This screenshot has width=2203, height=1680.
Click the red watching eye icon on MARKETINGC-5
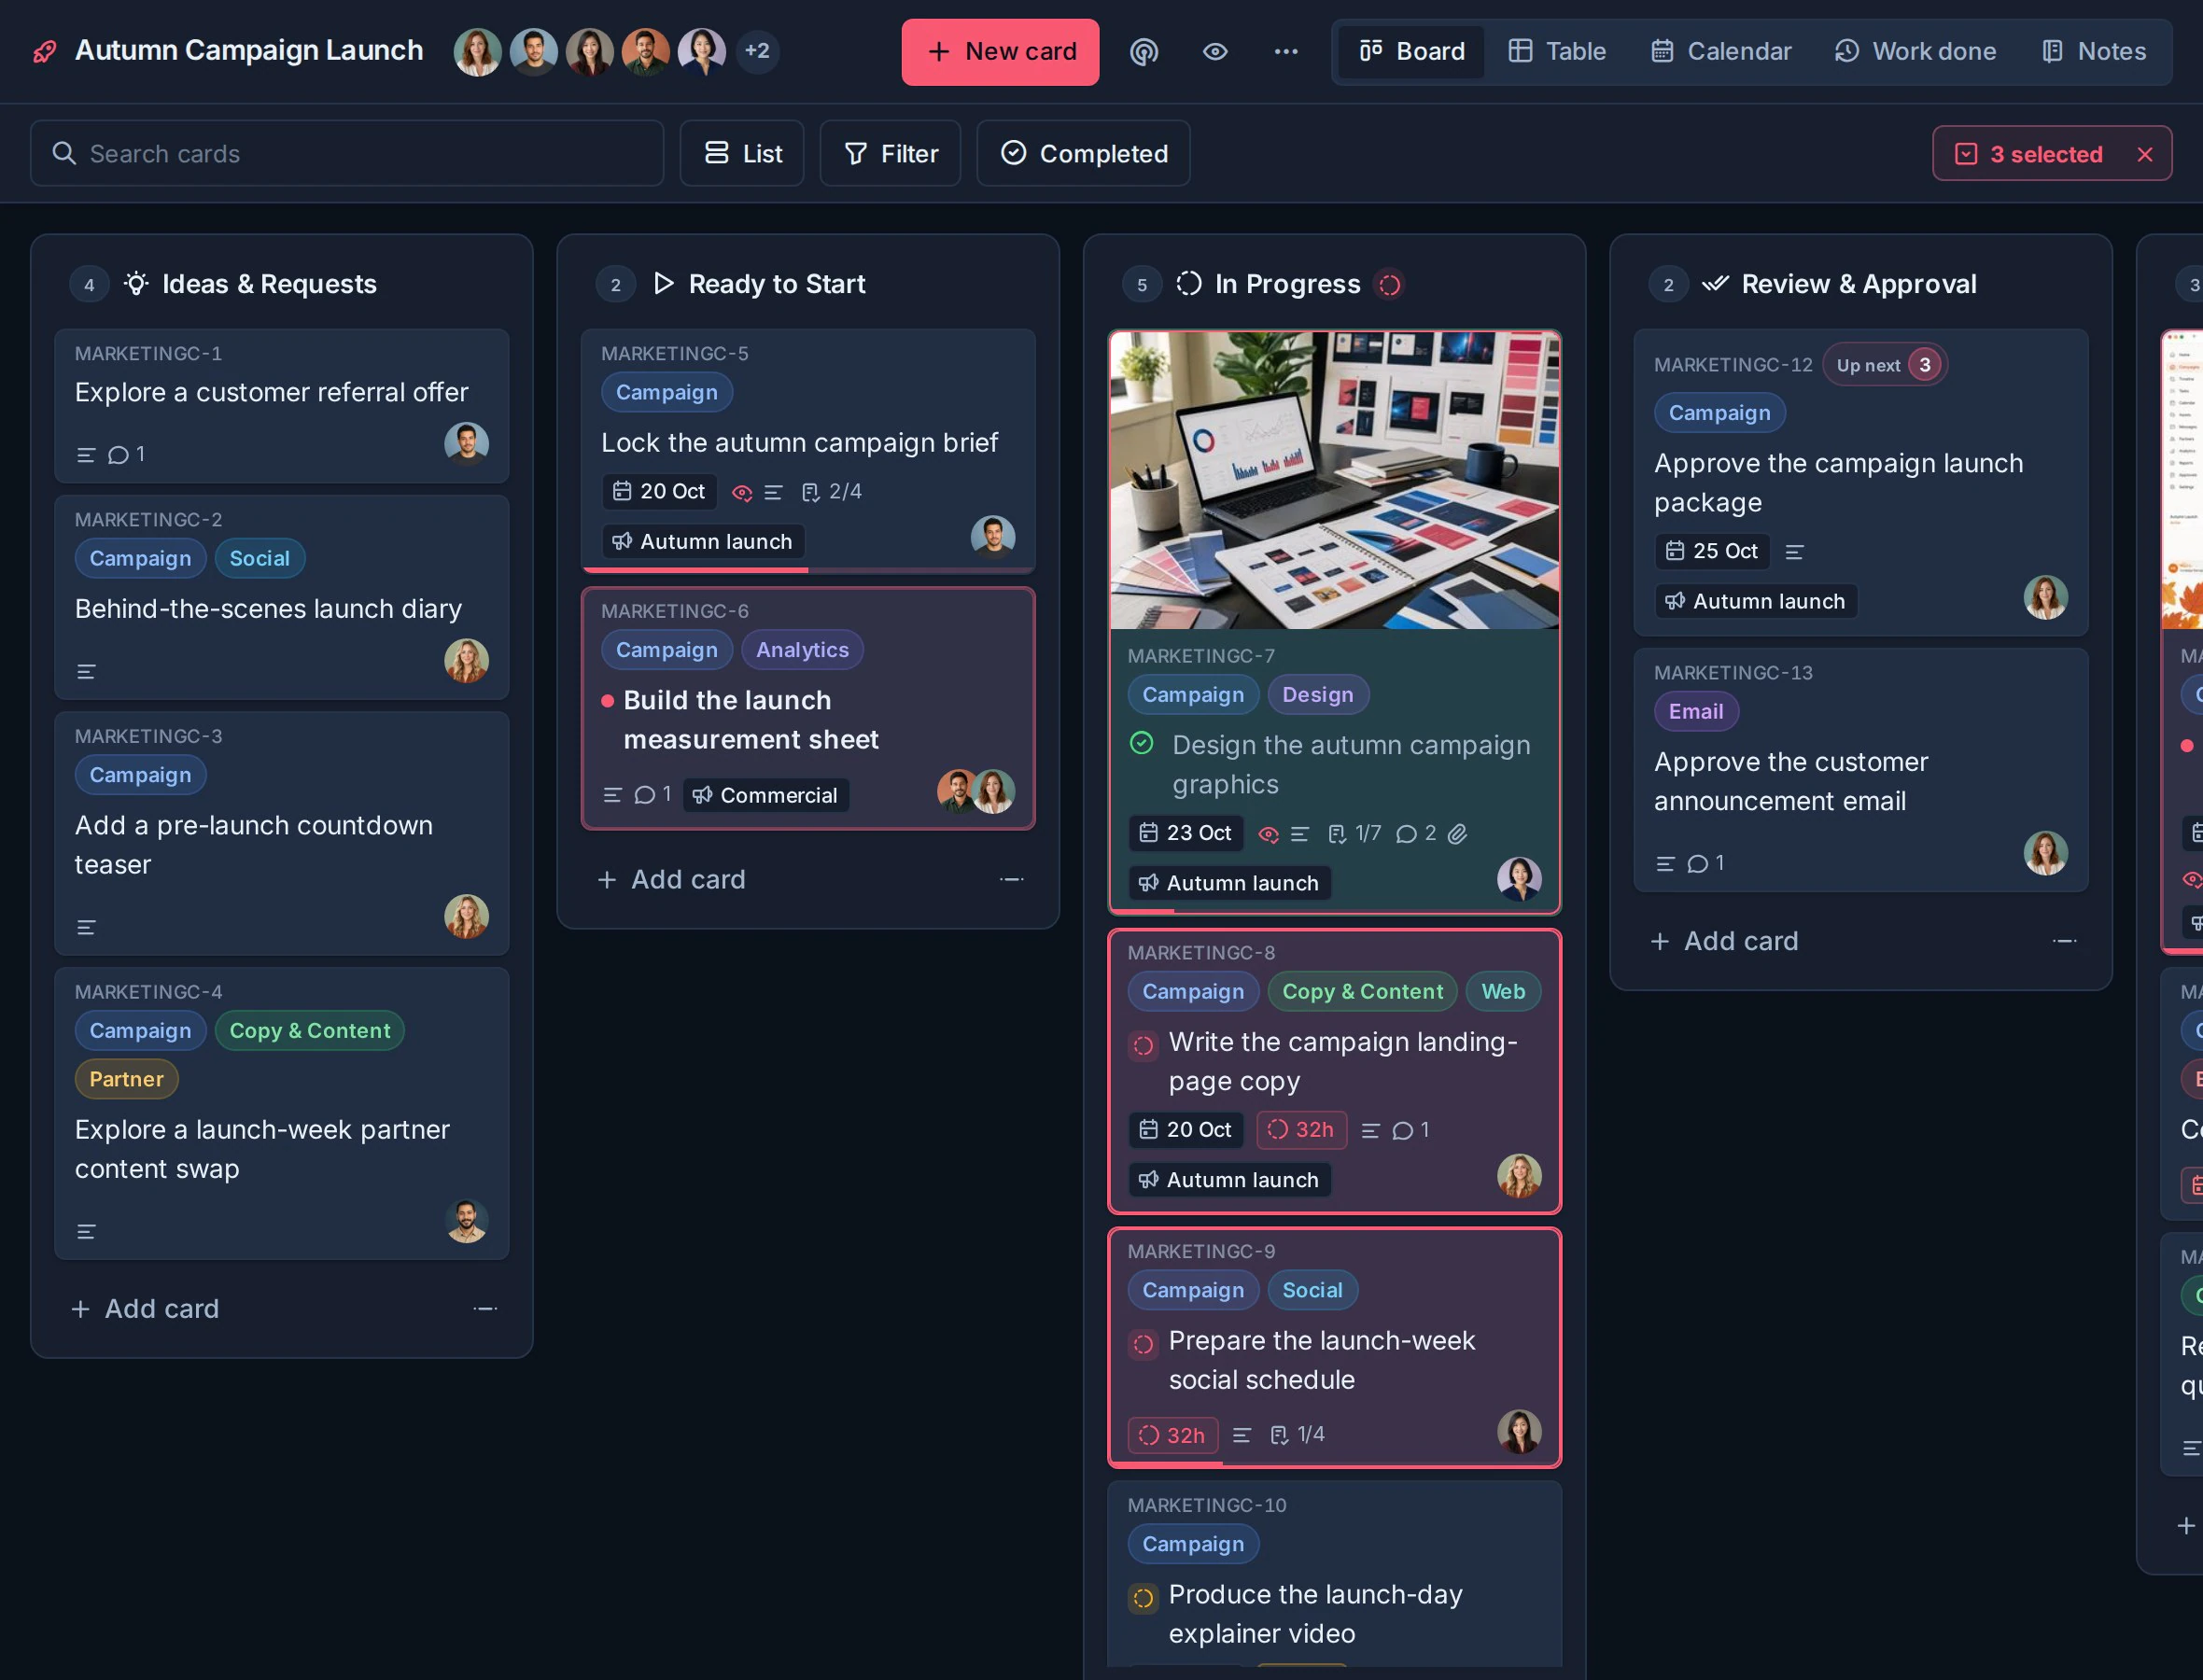point(742,493)
